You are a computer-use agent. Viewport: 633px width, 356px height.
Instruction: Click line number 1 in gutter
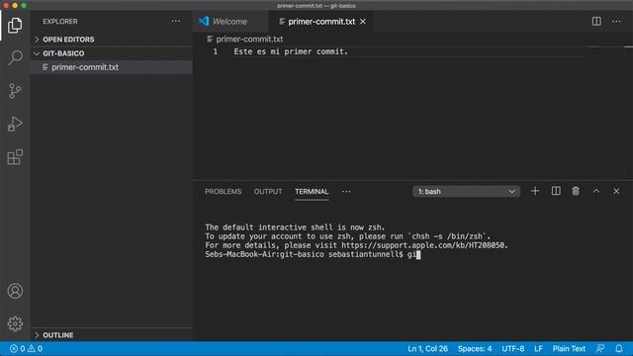216,51
